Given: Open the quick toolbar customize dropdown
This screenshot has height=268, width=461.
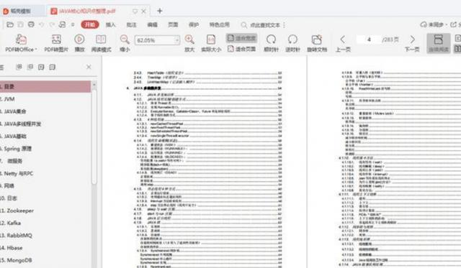Looking at the screenshot, I should tap(73, 24).
